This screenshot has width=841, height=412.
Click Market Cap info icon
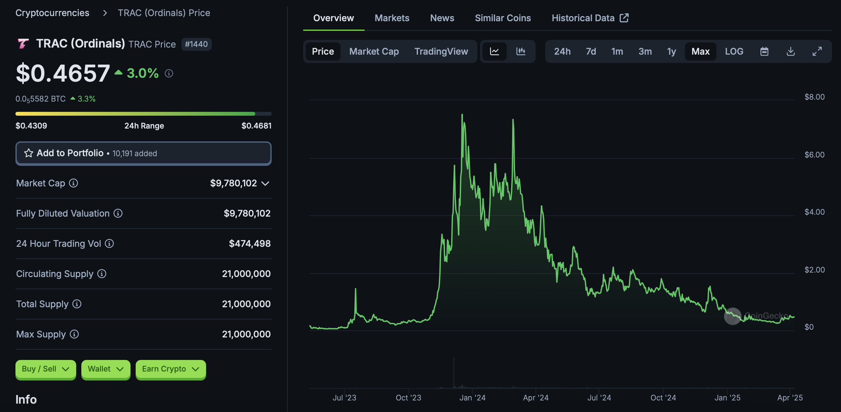tap(73, 183)
